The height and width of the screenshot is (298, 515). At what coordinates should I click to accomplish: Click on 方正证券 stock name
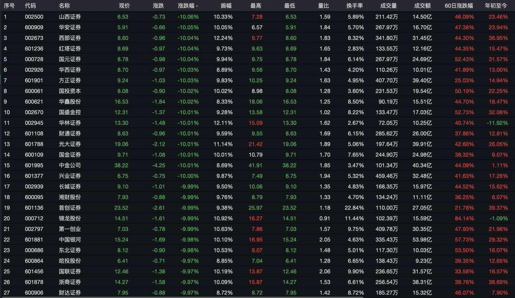point(70,80)
